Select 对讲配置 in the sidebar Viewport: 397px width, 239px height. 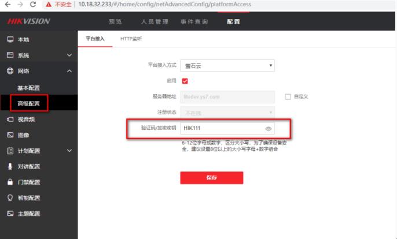pyautogui.click(x=29, y=166)
